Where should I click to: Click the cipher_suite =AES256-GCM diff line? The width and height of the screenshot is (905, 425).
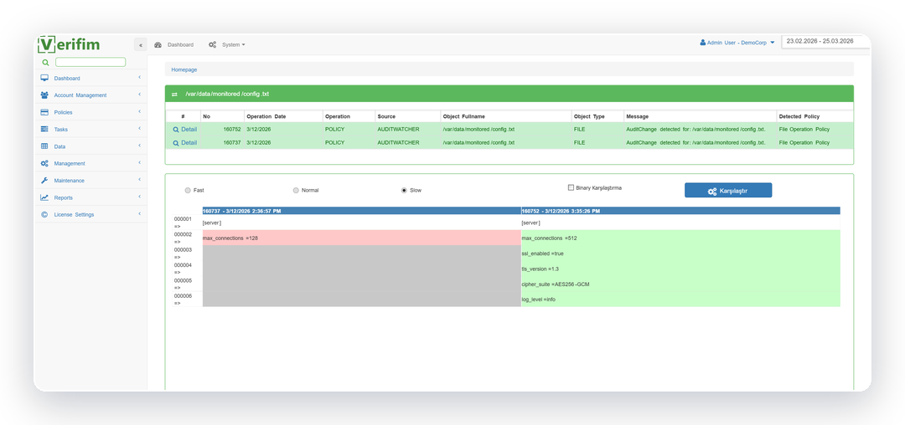(680, 284)
